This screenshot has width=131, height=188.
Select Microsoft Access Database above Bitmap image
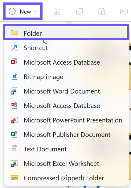point(66,62)
